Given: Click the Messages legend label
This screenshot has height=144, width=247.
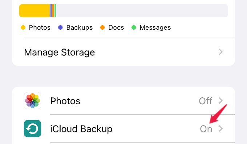Looking at the screenshot, I should 155,27.
